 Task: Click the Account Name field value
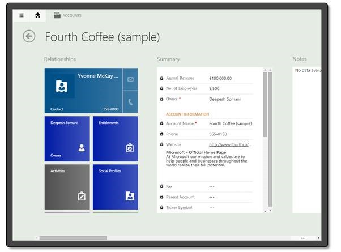pos(230,123)
